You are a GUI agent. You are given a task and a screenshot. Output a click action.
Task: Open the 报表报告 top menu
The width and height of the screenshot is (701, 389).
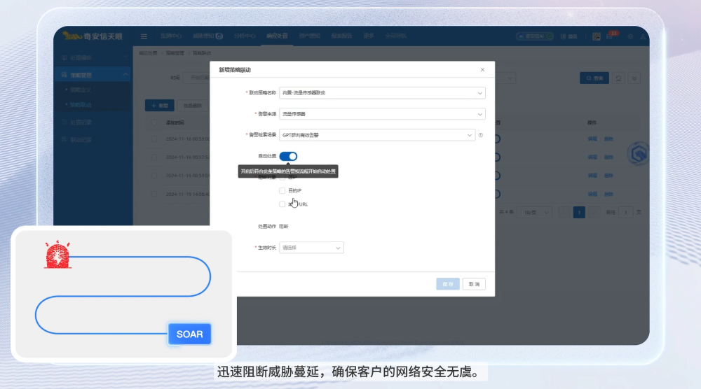click(x=341, y=36)
